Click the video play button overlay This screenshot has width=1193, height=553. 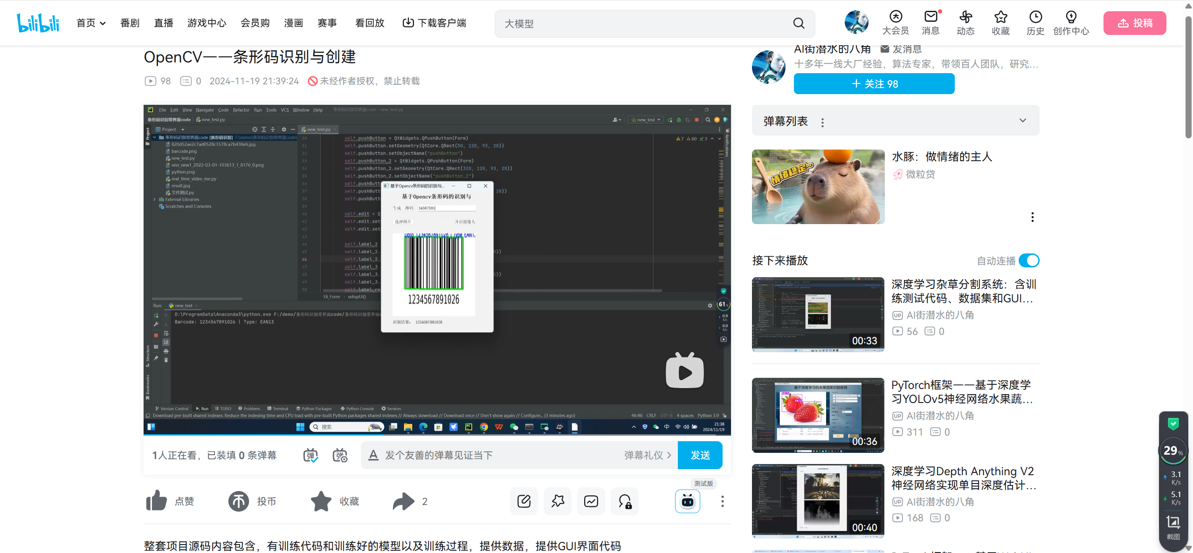coord(684,372)
